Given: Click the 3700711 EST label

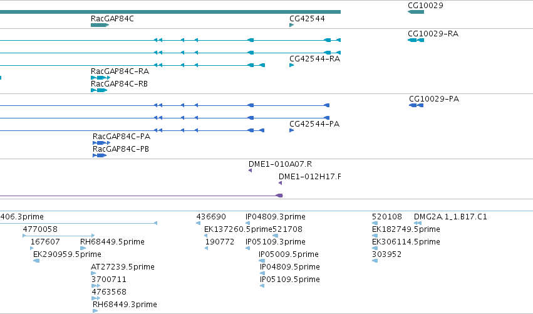Looking at the screenshot, I should 109,280.
